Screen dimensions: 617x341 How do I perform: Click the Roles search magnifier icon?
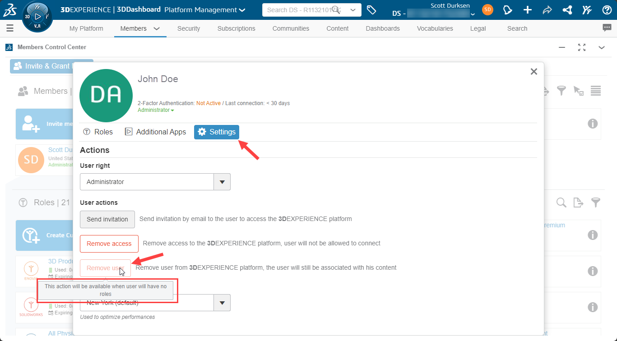[x=561, y=203]
